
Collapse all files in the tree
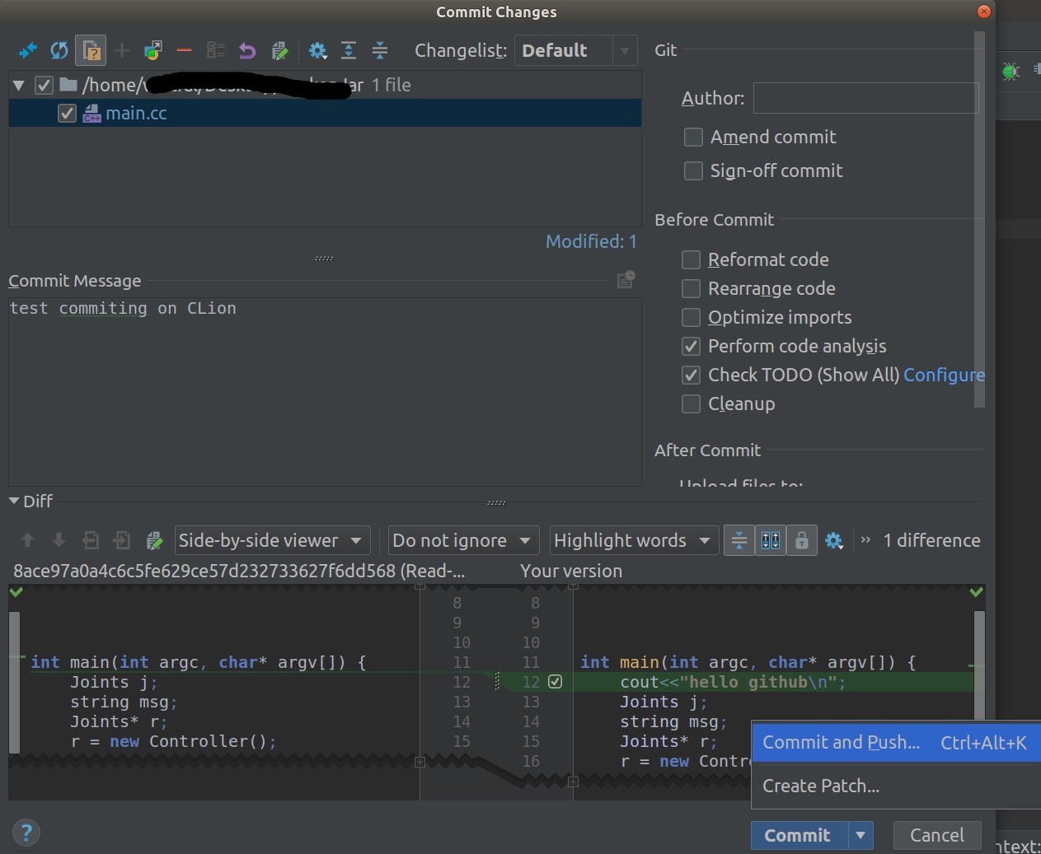[x=380, y=50]
